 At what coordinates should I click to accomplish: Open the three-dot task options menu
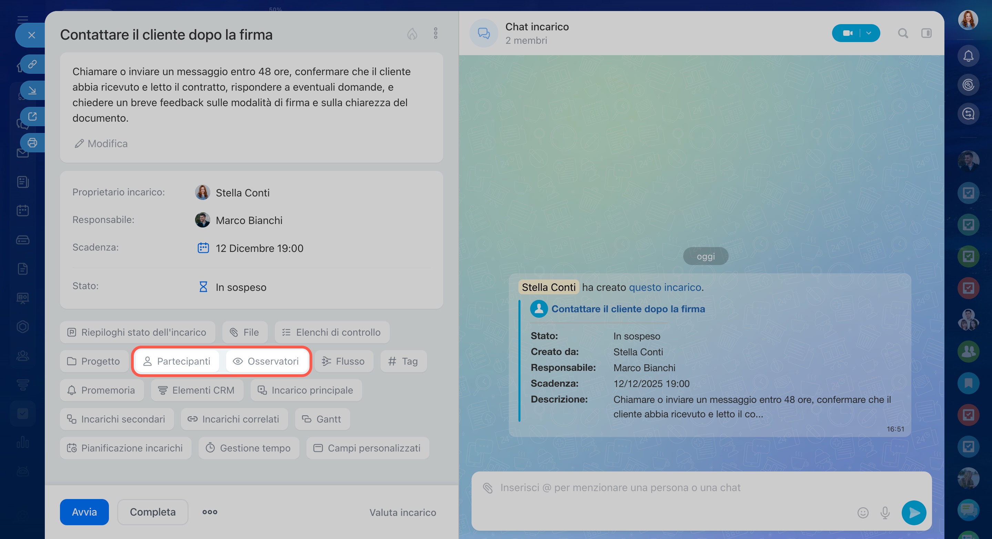point(436,33)
